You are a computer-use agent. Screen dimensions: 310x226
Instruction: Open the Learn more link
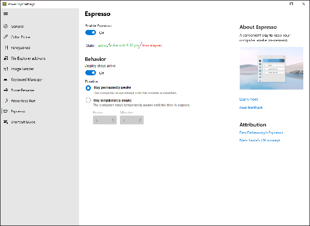tap(249, 99)
